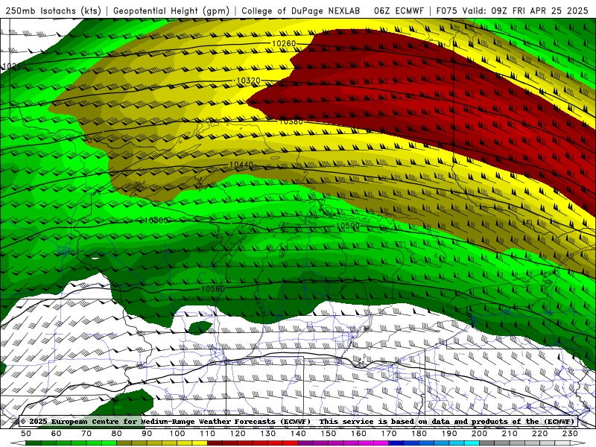This screenshot has width=596, height=447.
Task: Click the 'F075 Valid: 09Z FRI APR 25 2025' text
Action: pyautogui.click(x=512, y=10)
